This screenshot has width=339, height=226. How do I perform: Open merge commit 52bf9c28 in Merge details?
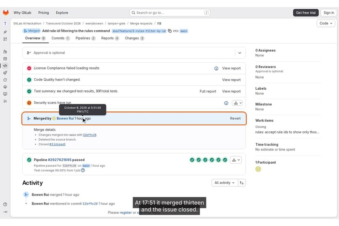[90, 135]
